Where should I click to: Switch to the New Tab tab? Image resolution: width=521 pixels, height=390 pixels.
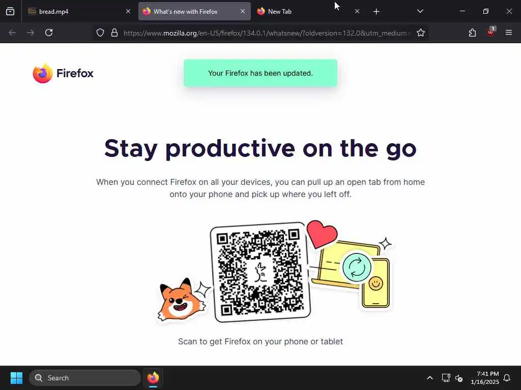[308, 11]
